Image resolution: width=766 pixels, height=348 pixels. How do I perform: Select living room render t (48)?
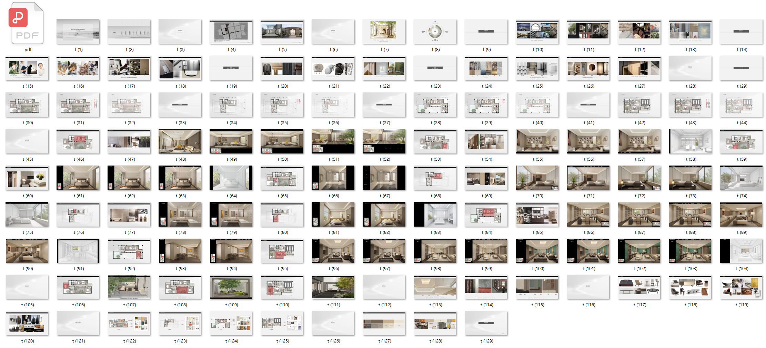tap(180, 141)
